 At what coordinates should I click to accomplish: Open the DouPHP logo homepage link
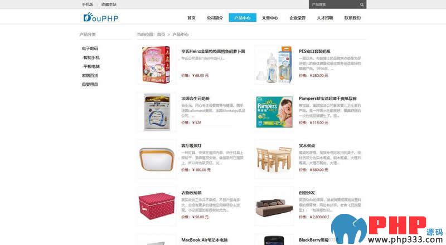(101, 18)
